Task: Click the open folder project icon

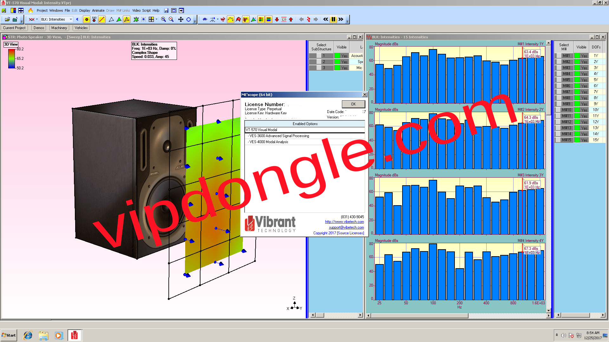Action: pos(7,19)
